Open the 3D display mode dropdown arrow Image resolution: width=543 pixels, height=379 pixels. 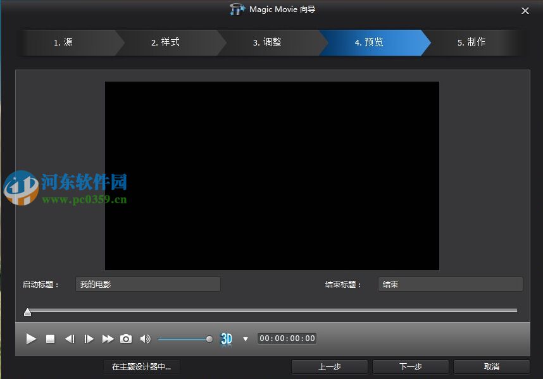click(246, 339)
